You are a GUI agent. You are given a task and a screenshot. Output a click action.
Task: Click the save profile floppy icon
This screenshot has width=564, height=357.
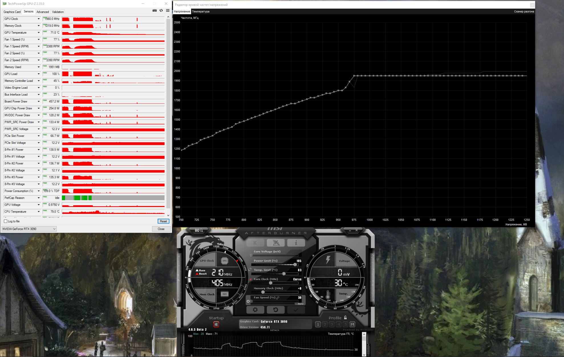(352, 324)
